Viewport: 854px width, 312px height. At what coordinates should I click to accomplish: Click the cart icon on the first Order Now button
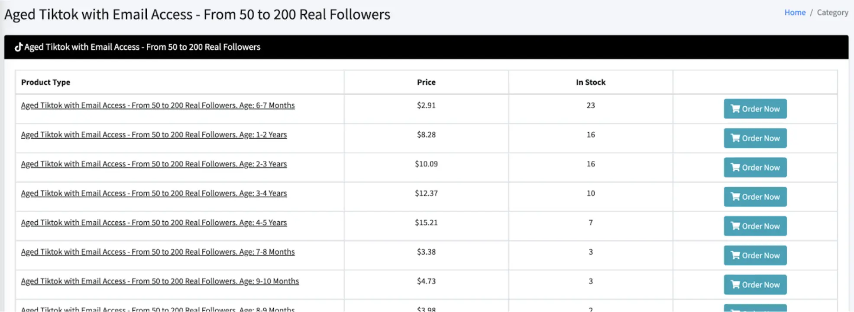[736, 109]
